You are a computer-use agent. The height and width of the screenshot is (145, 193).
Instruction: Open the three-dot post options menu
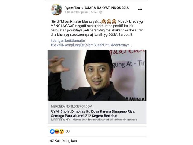[140, 9]
